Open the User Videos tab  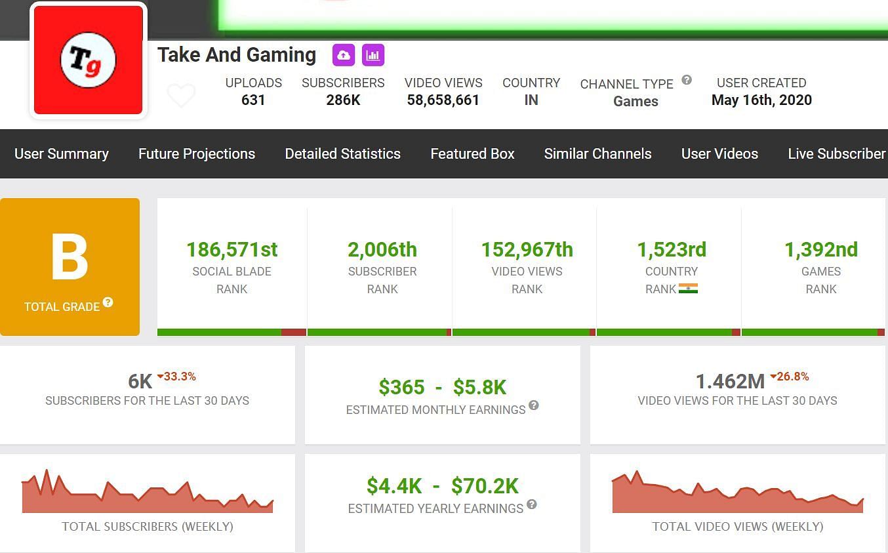pos(719,154)
